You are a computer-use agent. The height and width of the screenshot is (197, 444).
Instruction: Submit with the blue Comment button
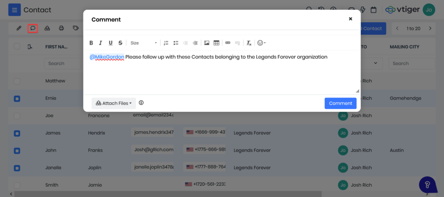[340, 103]
